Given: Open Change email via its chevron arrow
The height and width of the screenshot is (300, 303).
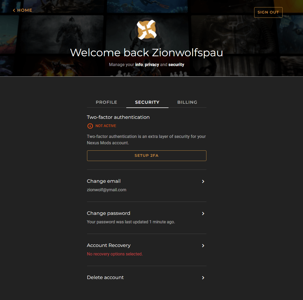Looking at the screenshot, I should click(203, 181).
